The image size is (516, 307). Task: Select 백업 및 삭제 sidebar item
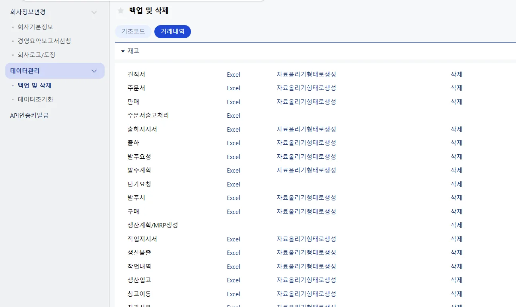pyautogui.click(x=35, y=85)
